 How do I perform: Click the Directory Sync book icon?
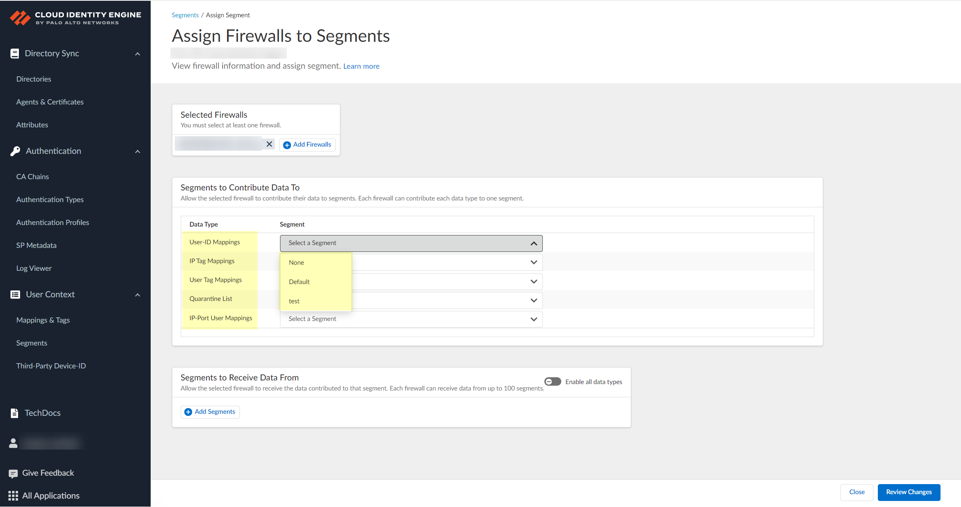click(15, 53)
